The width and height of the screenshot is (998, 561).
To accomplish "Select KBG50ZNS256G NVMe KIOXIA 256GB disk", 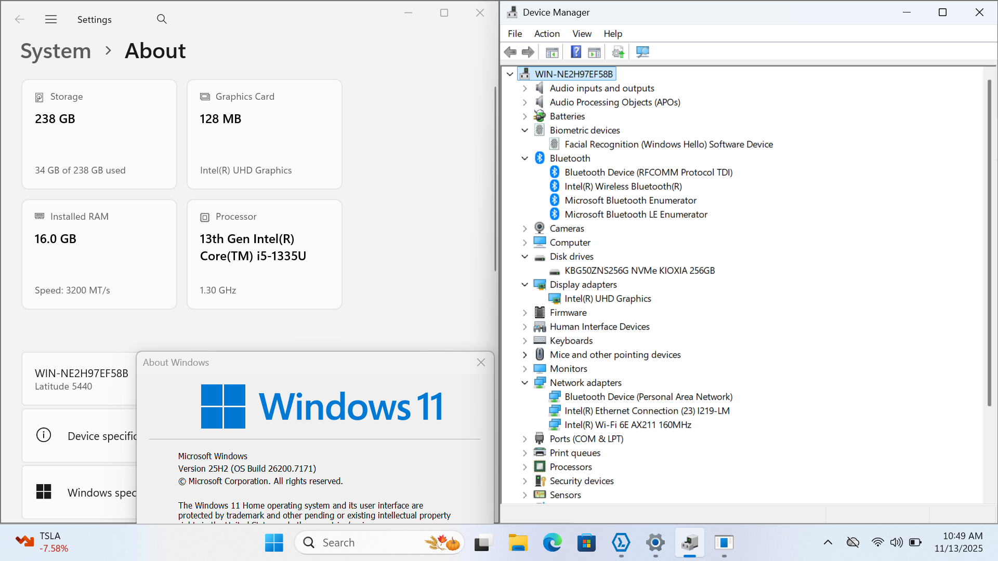I will point(639,271).
